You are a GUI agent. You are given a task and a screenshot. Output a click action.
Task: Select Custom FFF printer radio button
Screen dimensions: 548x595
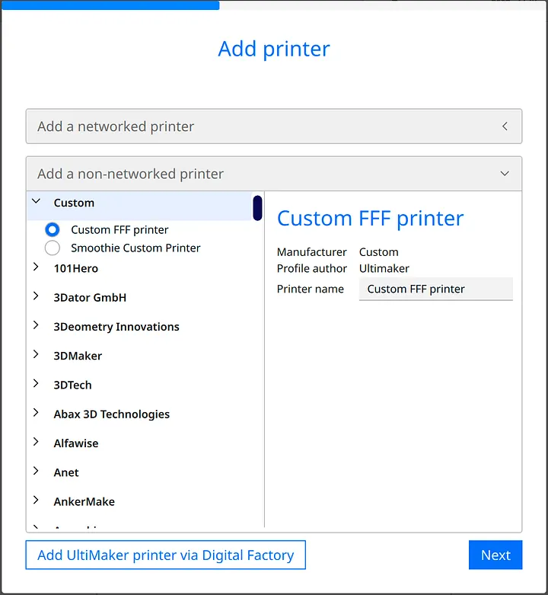point(53,229)
